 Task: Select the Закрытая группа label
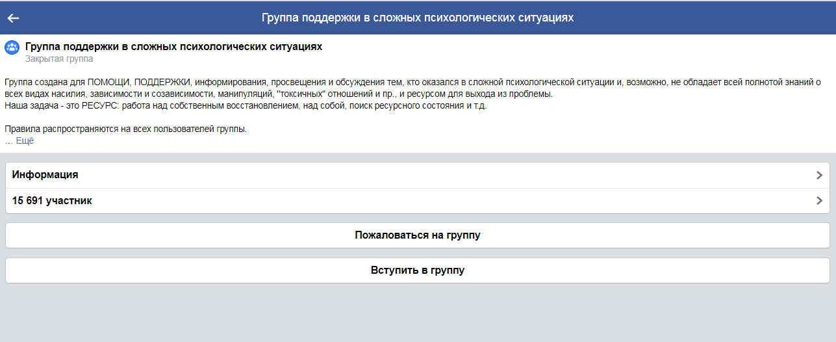tap(59, 59)
